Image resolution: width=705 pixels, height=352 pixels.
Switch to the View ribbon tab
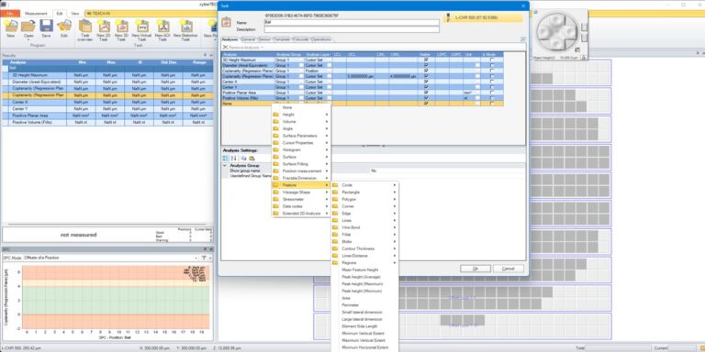(75, 14)
